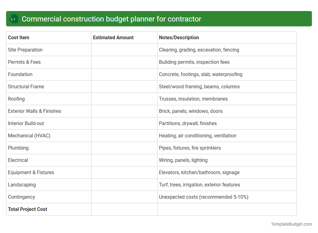Click the Permits & Fees cell
The image size is (318, 233).
24,62
